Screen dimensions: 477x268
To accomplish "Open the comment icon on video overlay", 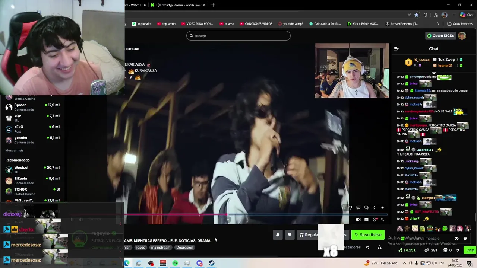I will 358,208.
